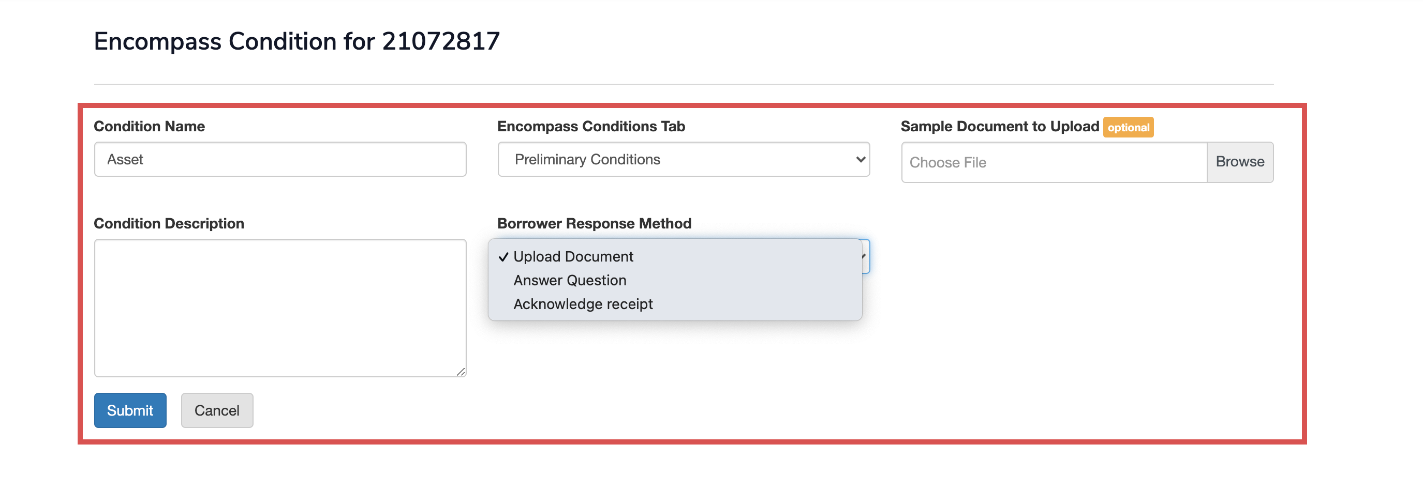Click the orange optional badge

(1128, 128)
